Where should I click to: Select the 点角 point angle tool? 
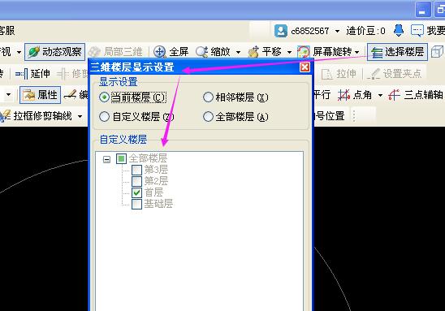coord(355,95)
